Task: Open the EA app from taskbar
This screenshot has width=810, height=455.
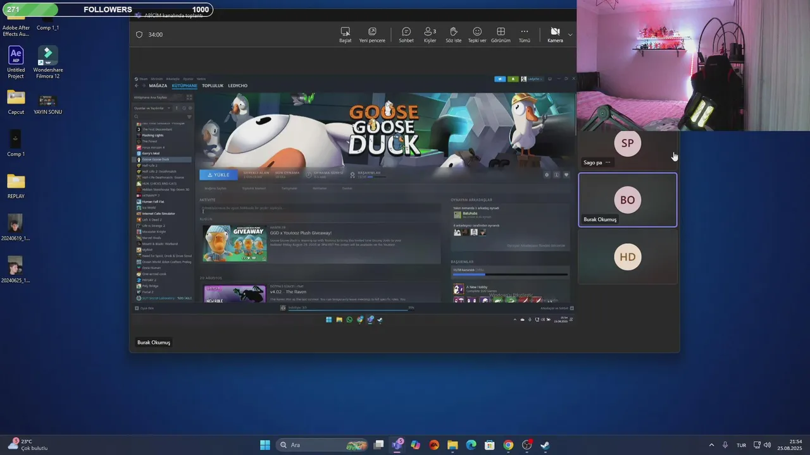Action: pos(433,445)
